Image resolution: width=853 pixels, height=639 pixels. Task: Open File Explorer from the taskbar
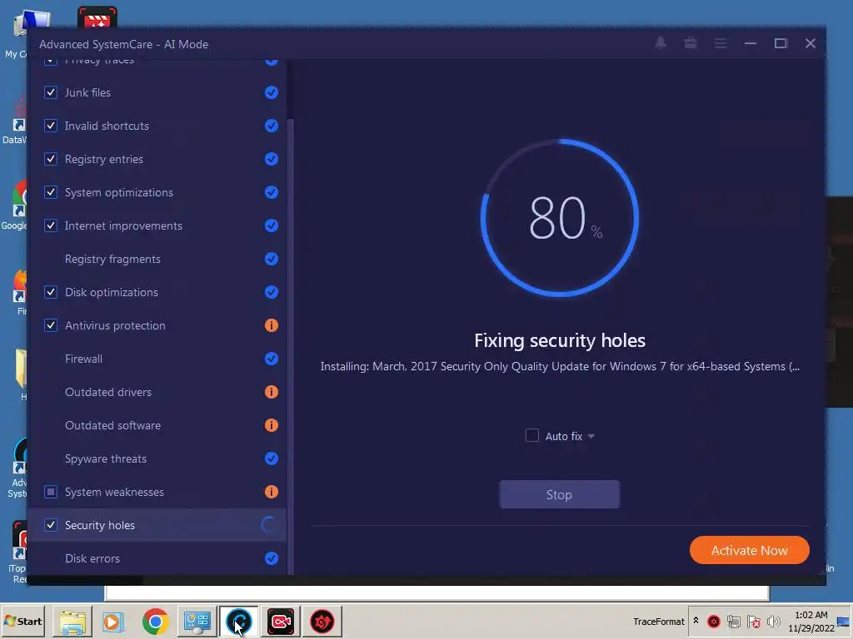coord(72,622)
